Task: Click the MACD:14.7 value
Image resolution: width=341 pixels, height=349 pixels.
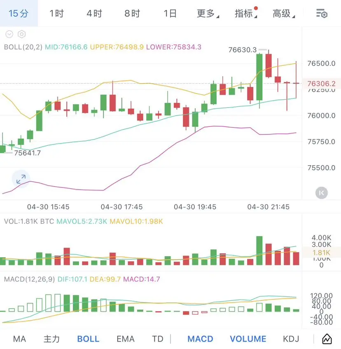Action: [142, 279]
